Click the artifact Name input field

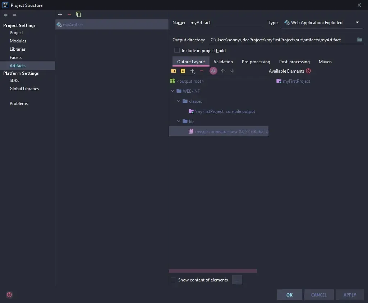(x=226, y=23)
